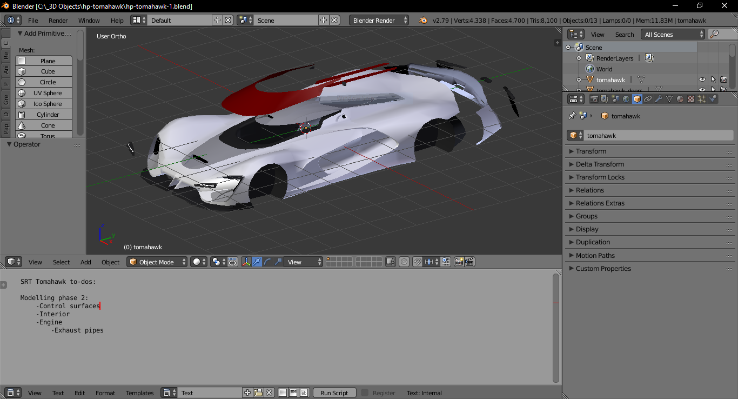
Task: Open the Render properties tab camera icon
Action: (x=594, y=99)
